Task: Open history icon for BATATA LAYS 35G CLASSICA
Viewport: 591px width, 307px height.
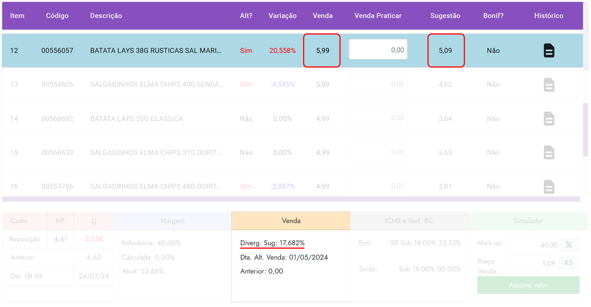Action: (549, 119)
